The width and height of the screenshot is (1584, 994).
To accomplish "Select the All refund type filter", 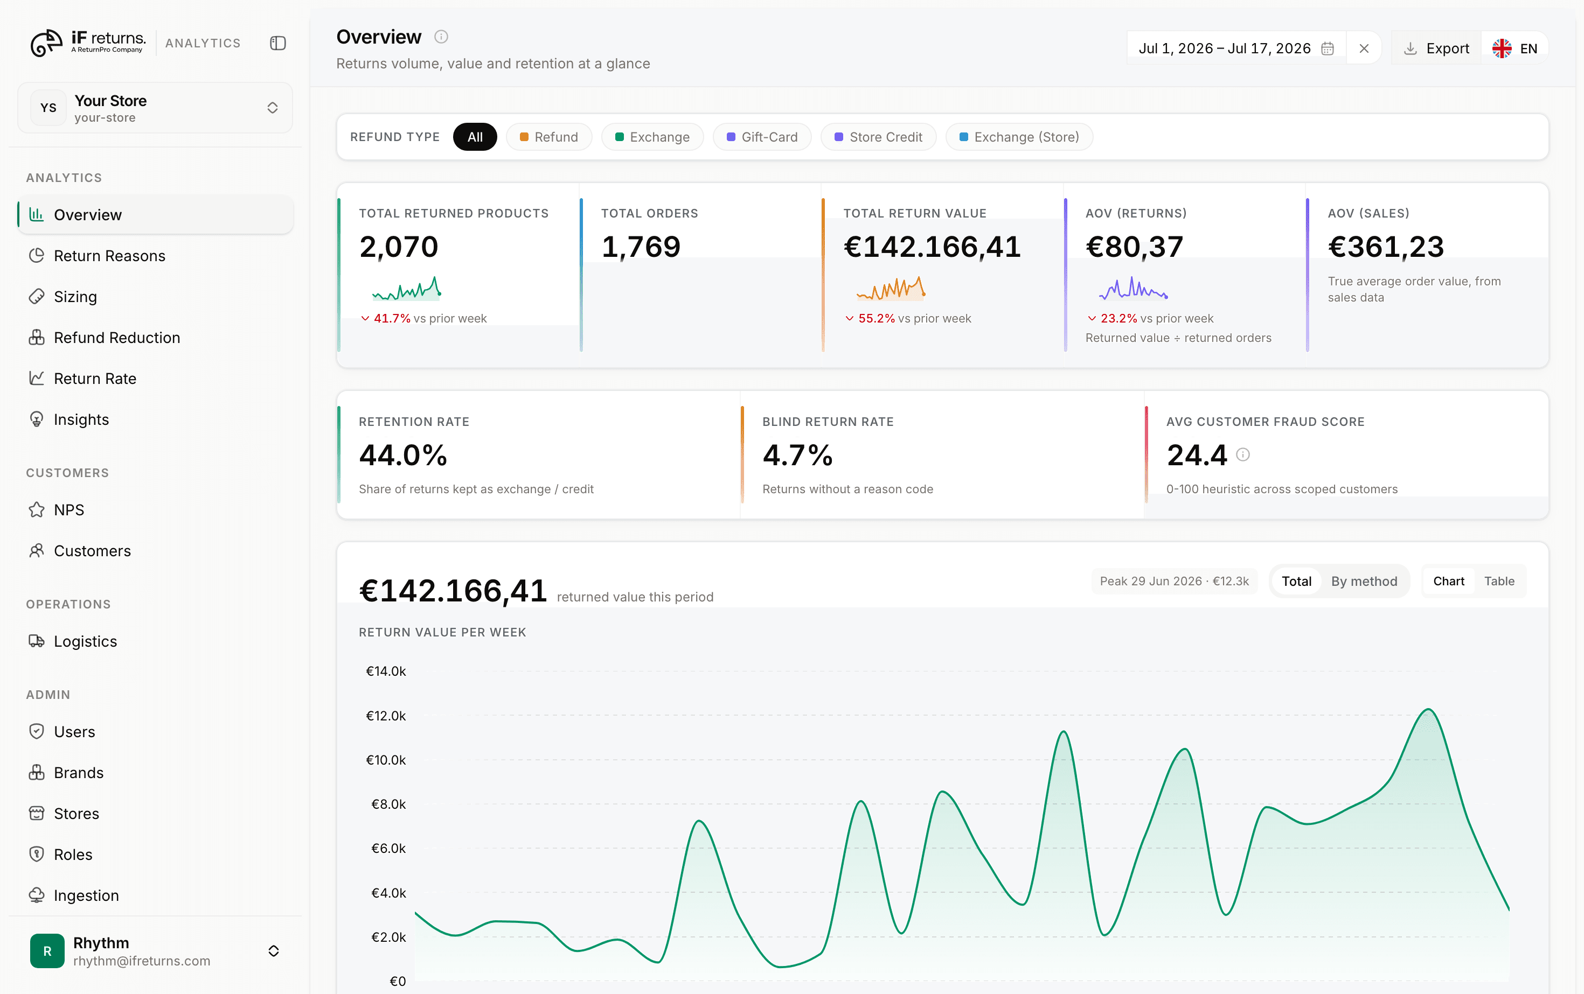I will coord(475,137).
